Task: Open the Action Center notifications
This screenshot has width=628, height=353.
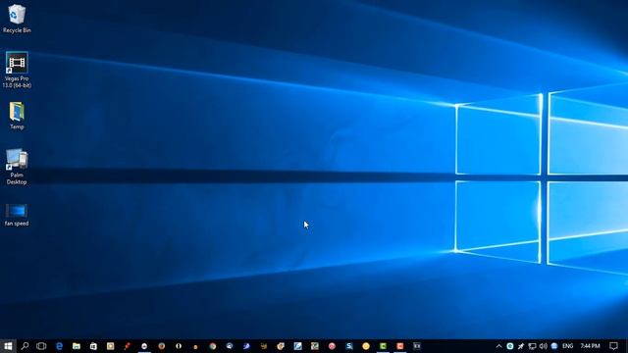Action: point(613,346)
